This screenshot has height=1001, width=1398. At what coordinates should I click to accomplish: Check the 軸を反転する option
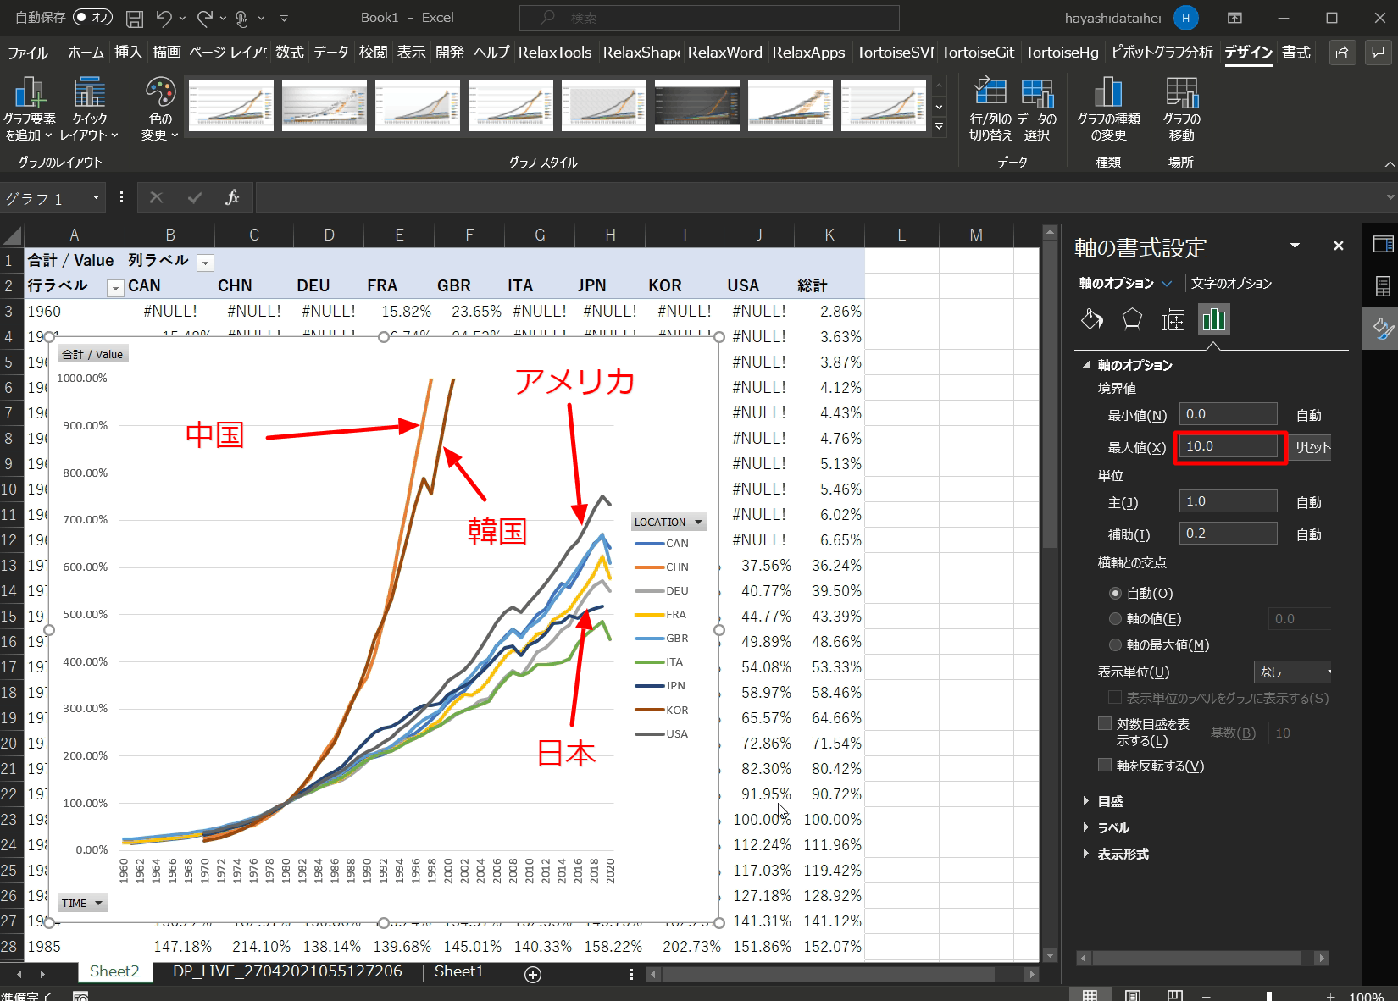coord(1105,766)
